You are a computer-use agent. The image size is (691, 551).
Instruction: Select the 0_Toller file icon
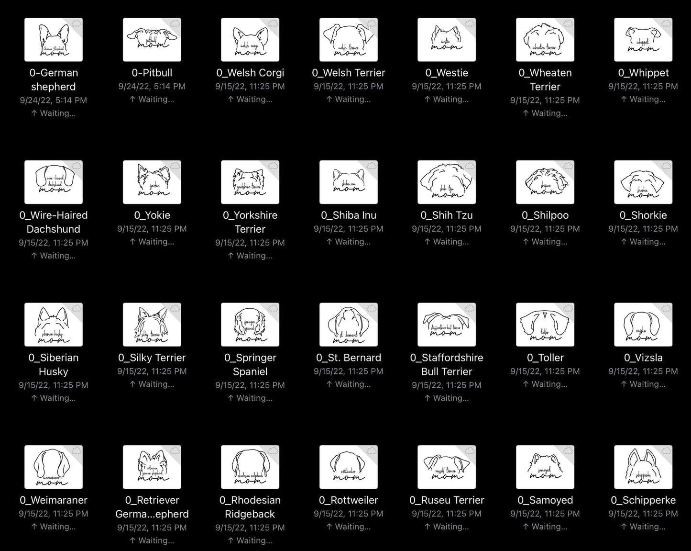tap(545, 325)
